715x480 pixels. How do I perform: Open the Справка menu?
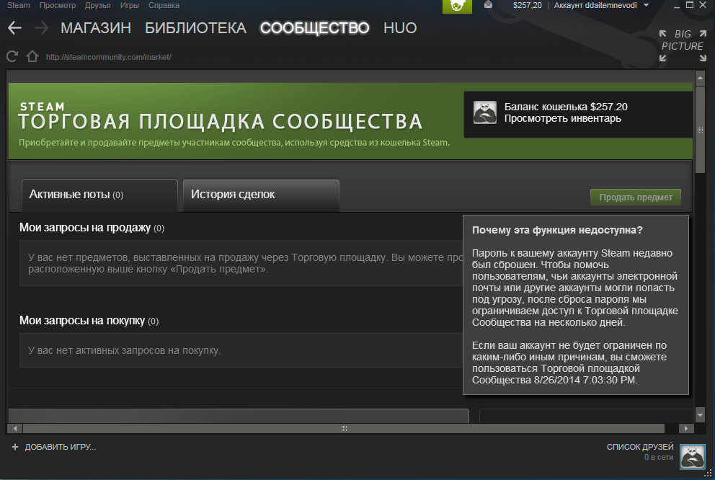(x=164, y=5)
